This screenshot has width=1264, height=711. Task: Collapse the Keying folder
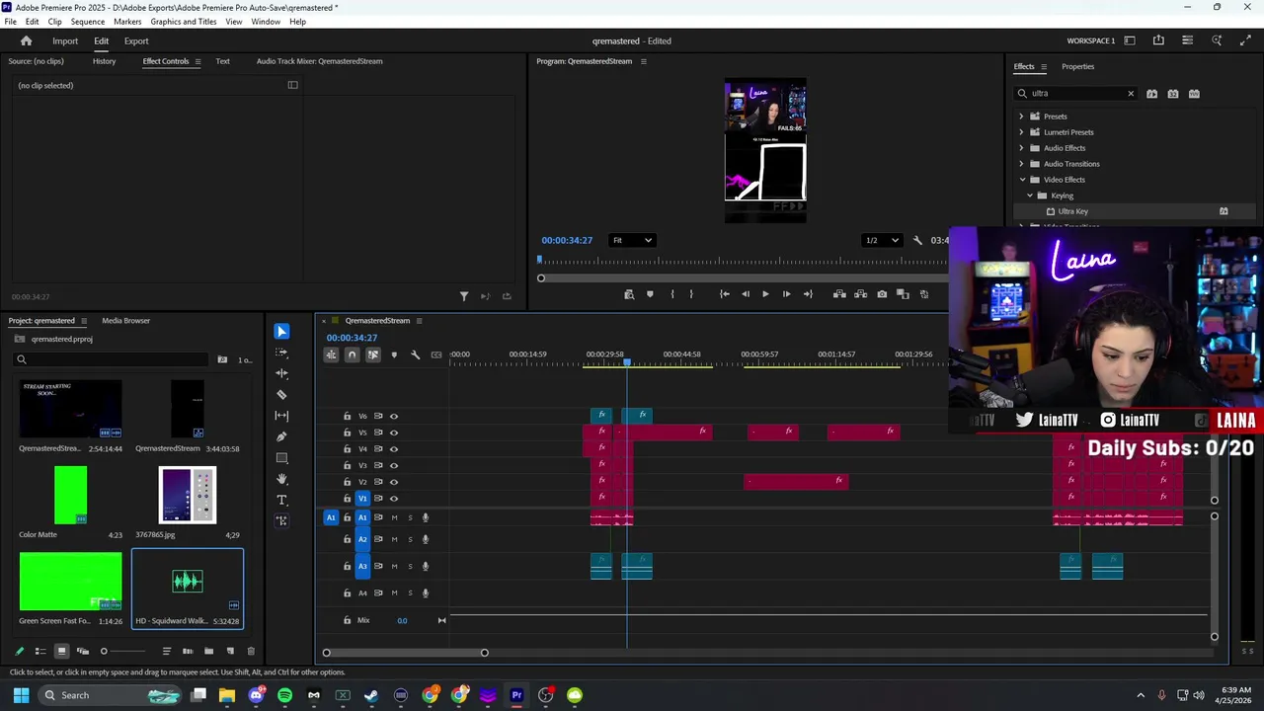1030,196
